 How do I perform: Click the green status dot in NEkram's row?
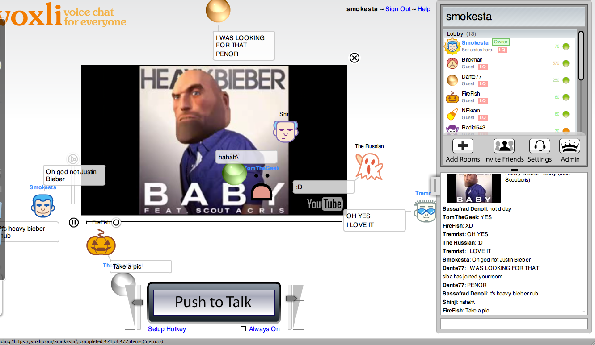[x=566, y=114]
